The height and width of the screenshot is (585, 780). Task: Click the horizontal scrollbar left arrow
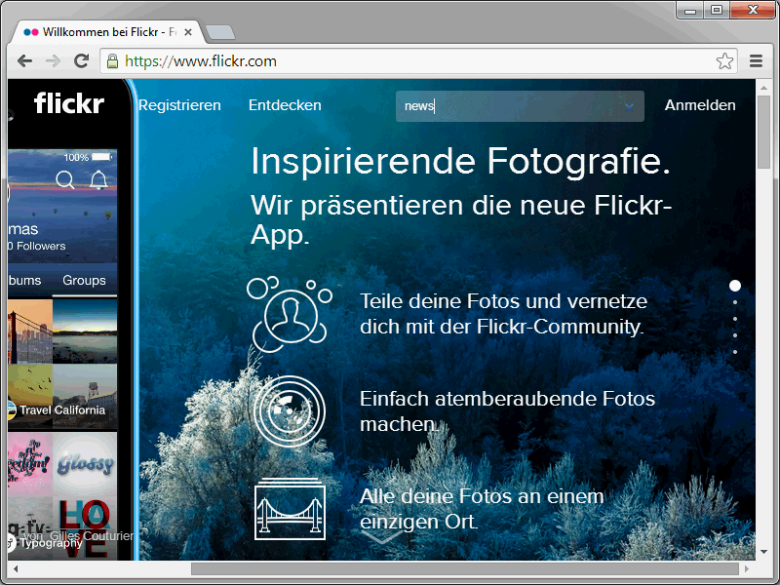coord(16,568)
